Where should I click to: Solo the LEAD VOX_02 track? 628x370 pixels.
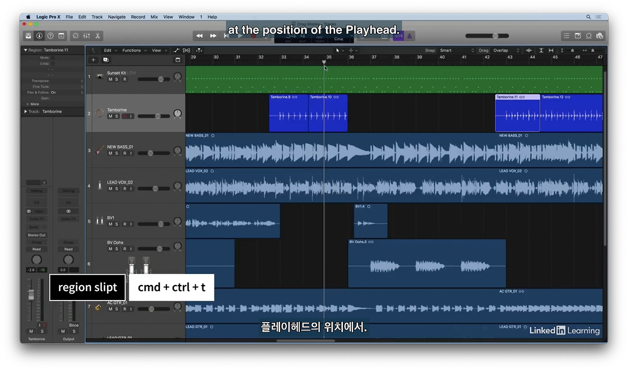click(117, 188)
